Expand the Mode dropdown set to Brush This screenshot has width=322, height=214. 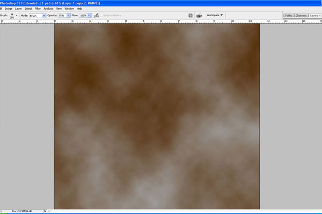pos(45,16)
